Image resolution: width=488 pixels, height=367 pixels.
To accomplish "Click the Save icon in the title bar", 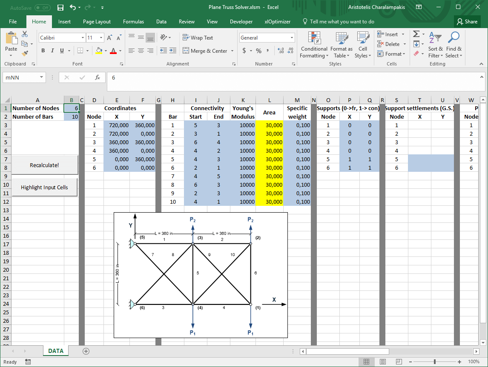I will tap(60, 8).
